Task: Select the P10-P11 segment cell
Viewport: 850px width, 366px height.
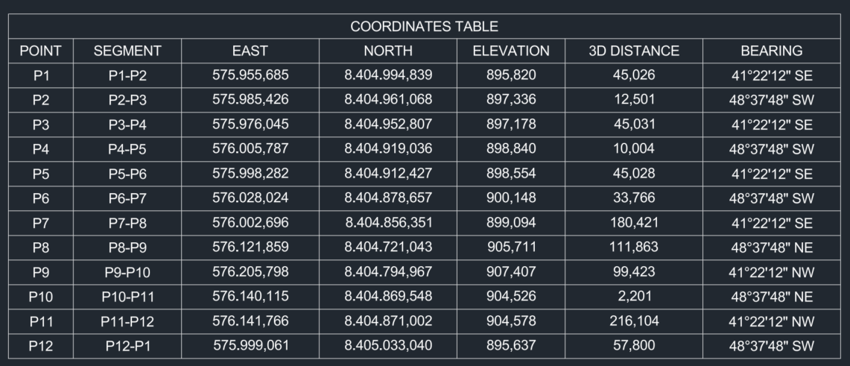Action: pyautogui.click(x=127, y=296)
